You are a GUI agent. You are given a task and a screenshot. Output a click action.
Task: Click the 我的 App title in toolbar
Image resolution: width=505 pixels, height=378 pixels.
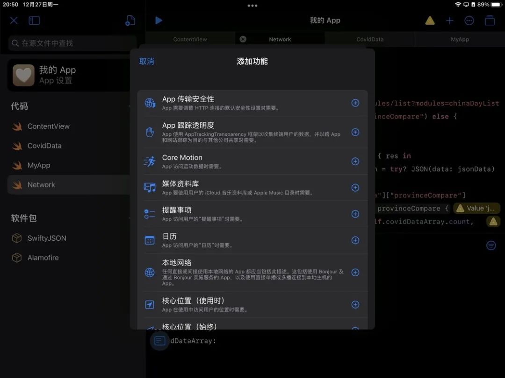click(x=325, y=21)
